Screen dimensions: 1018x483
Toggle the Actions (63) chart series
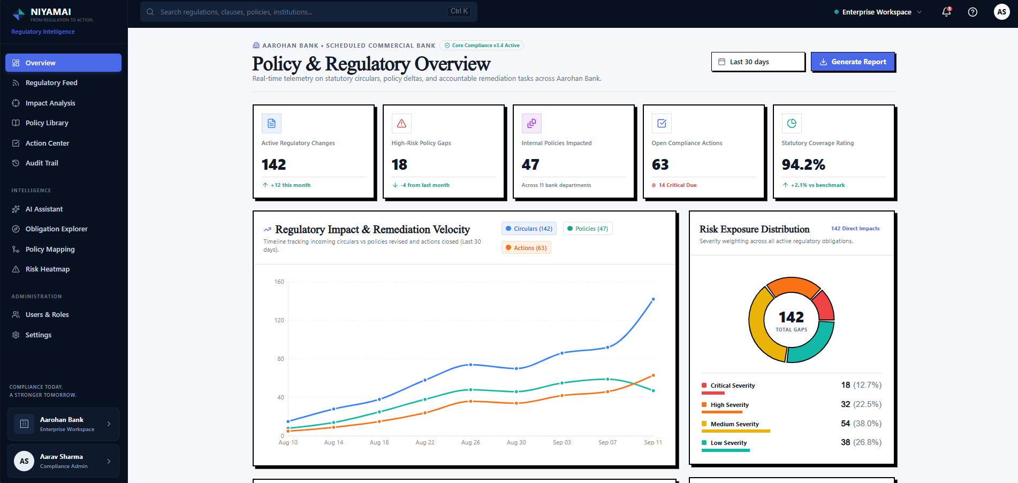pyautogui.click(x=526, y=248)
